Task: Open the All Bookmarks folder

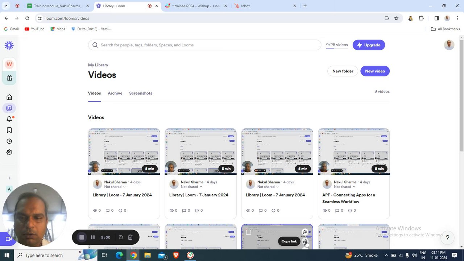Action: tap(445, 29)
